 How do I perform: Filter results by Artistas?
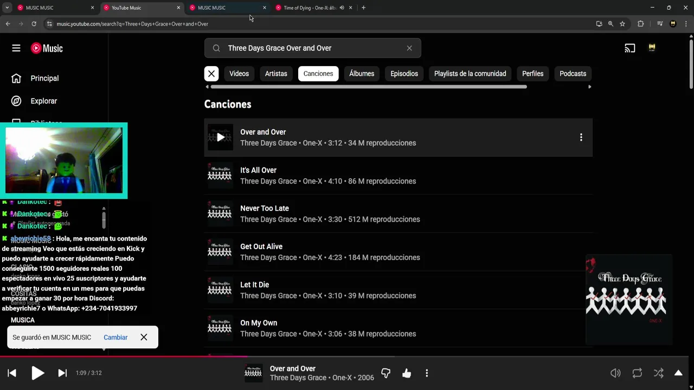[276, 74]
